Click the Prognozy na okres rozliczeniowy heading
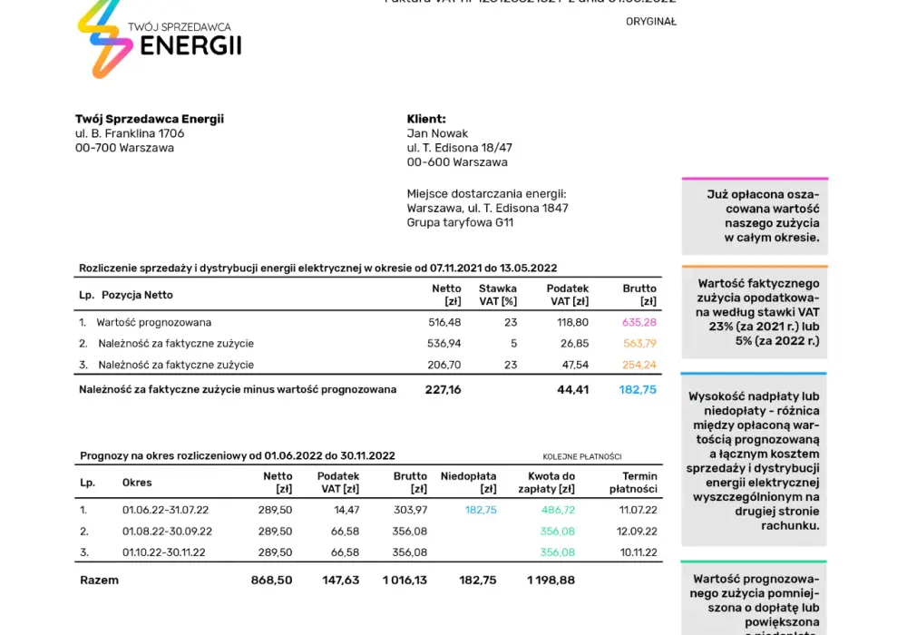 coord(237,455)
